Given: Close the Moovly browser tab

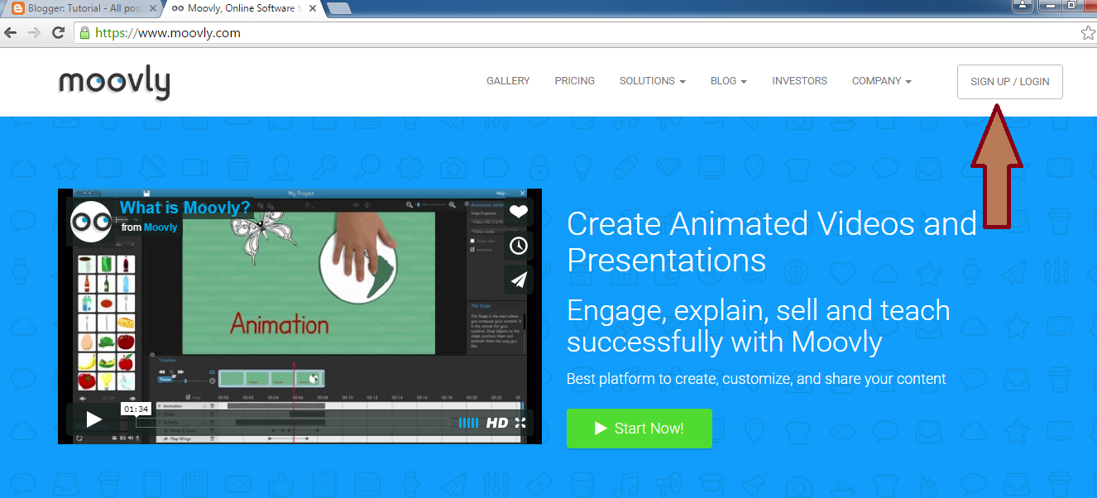Looking at the screenshot, I should click(313, 8).
